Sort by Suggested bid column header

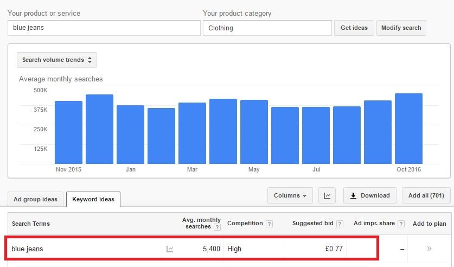point(313,223)
